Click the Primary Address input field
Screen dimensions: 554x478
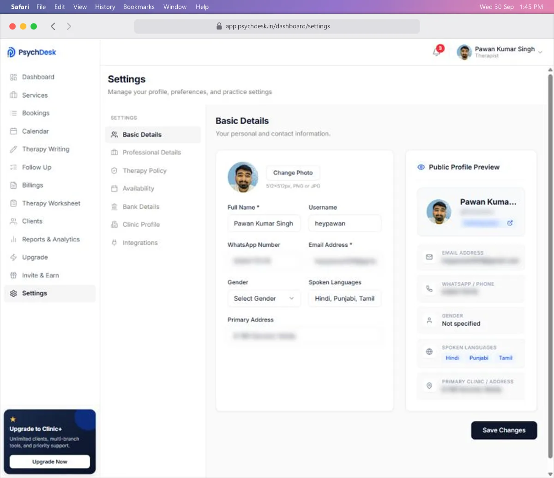click(x=305, y=336)
